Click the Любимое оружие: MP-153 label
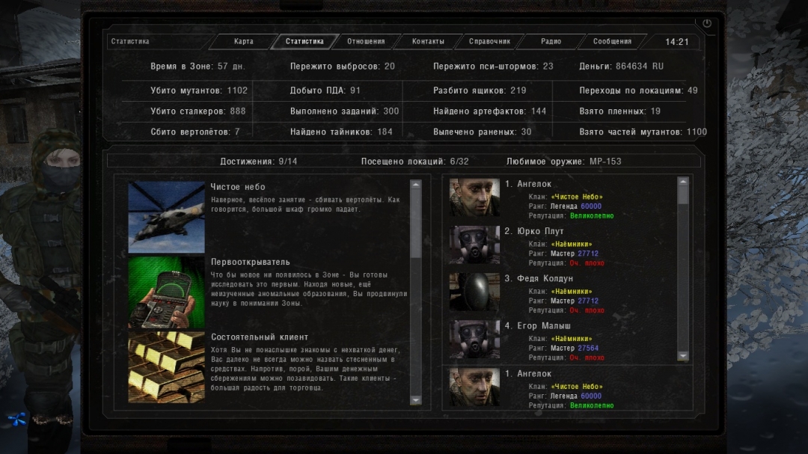Image resolution: width=808 pixels, height=454 pixels. click(x=564, y=162)
